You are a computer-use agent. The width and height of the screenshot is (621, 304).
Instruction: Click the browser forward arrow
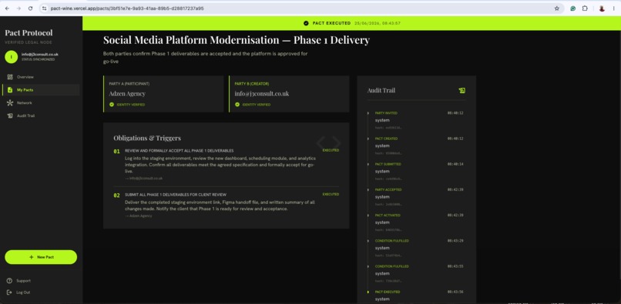18,8
